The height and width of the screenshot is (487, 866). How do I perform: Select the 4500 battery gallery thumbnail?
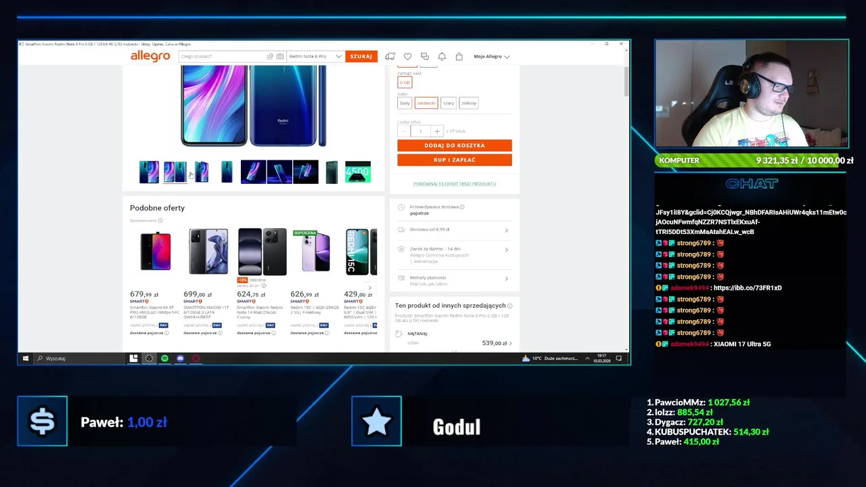click(x=358, y=172)
